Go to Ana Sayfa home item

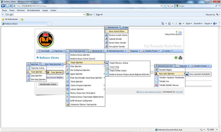44,51
